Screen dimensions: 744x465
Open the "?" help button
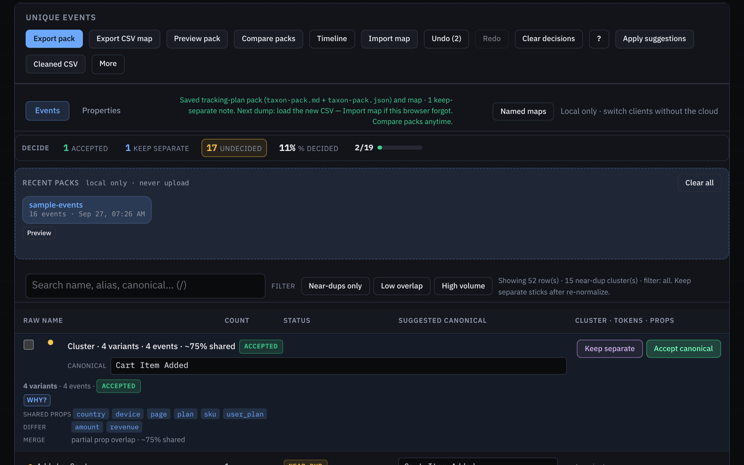point(599,39)
